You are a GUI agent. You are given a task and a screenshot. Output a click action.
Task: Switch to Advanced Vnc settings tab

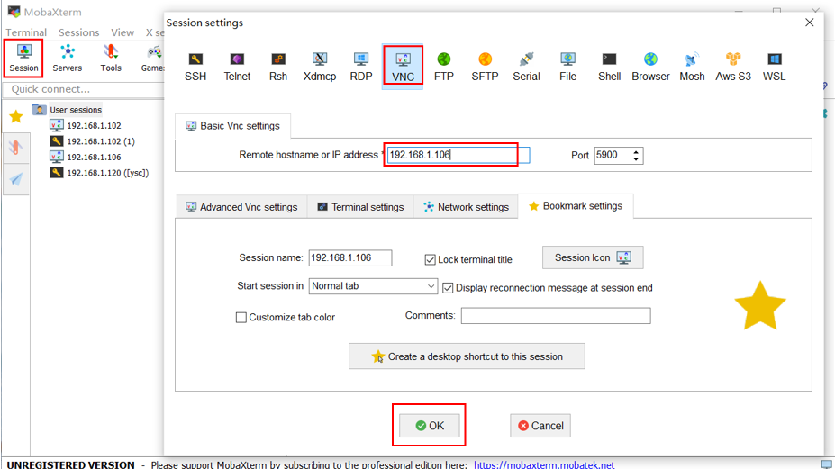[241, 207]
